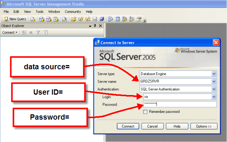Image resolution: width=227 pixels, height=142 pixels.
Task: Open the Community menu
Action: (73, 12)
